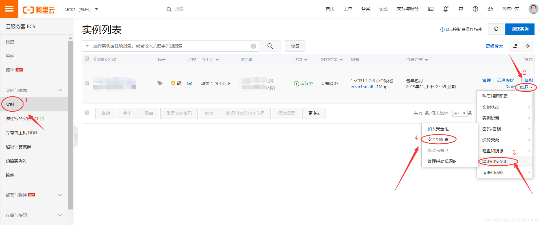The width and height of the screenshot is (543, 225).
Task: Open the help question mark icon
Action: (475, 9)
